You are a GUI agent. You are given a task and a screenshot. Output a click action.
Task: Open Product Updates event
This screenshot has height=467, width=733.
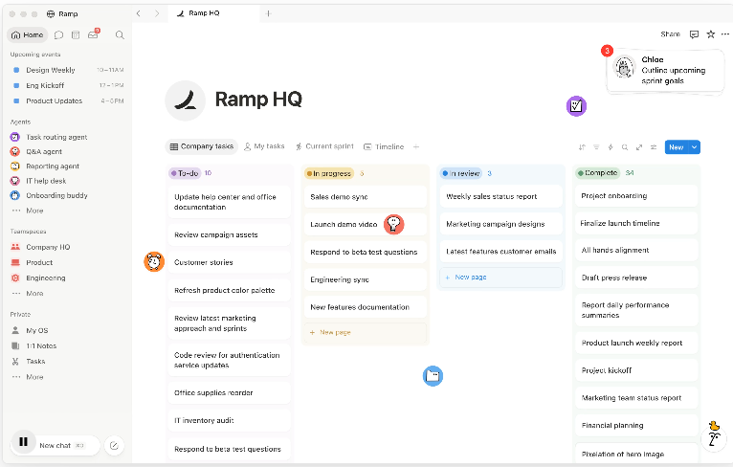[68, 101]
